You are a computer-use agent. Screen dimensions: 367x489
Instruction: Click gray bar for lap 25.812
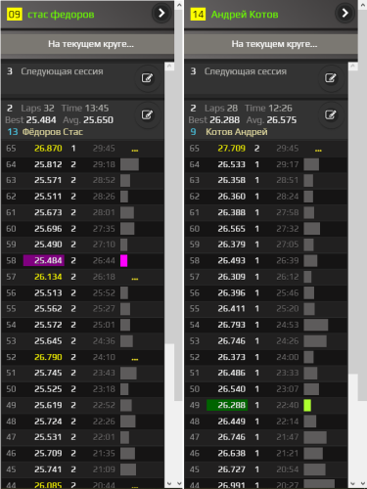(129, 164)
